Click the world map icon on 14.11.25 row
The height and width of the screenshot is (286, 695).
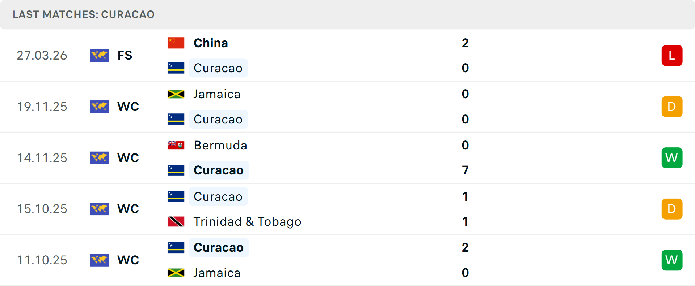coord(100,158)
